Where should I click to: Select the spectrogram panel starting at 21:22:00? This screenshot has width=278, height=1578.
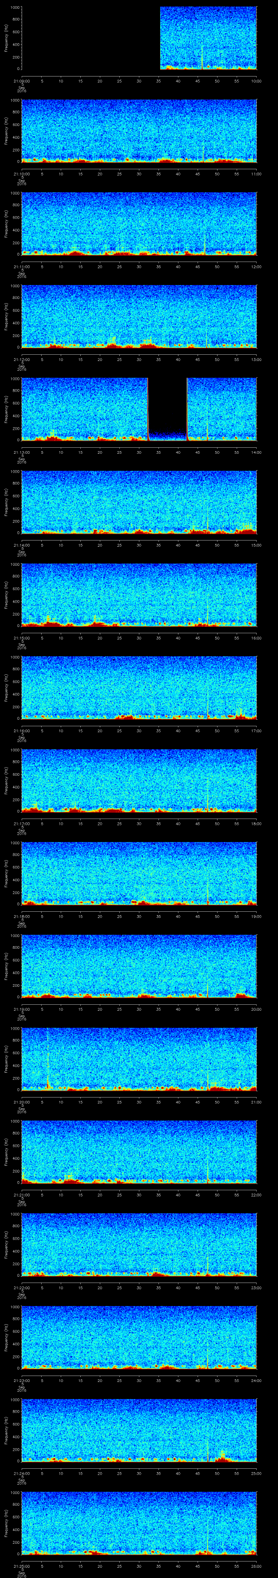pyautogui.click(x=139, y=1245)
